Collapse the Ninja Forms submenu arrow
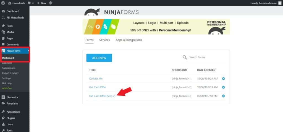283x132 pixels. pyautogui.click(x=28, y=51)
